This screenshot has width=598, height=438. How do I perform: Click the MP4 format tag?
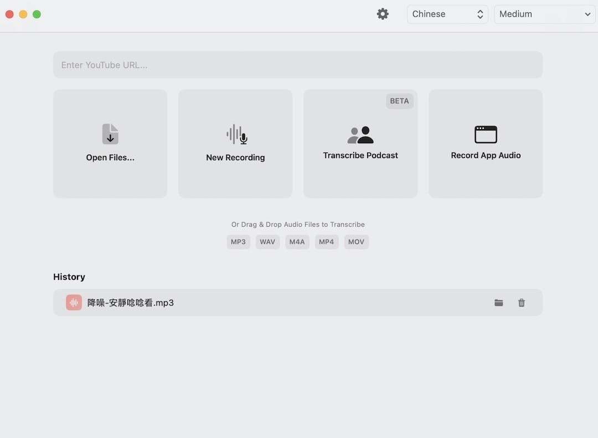point(327,242)
